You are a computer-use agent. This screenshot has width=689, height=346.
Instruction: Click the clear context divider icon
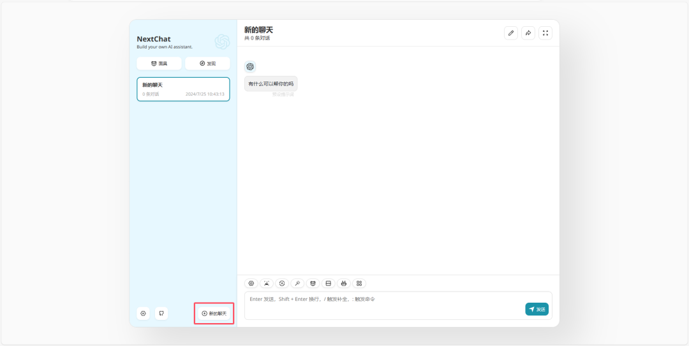coord(329,283)
